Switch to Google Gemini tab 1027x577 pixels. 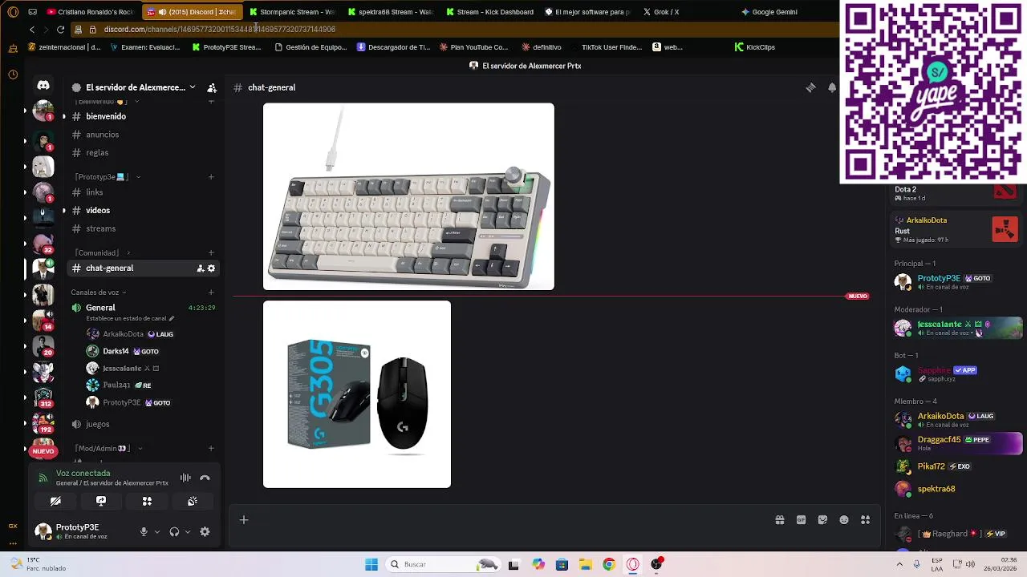point(769,12)
